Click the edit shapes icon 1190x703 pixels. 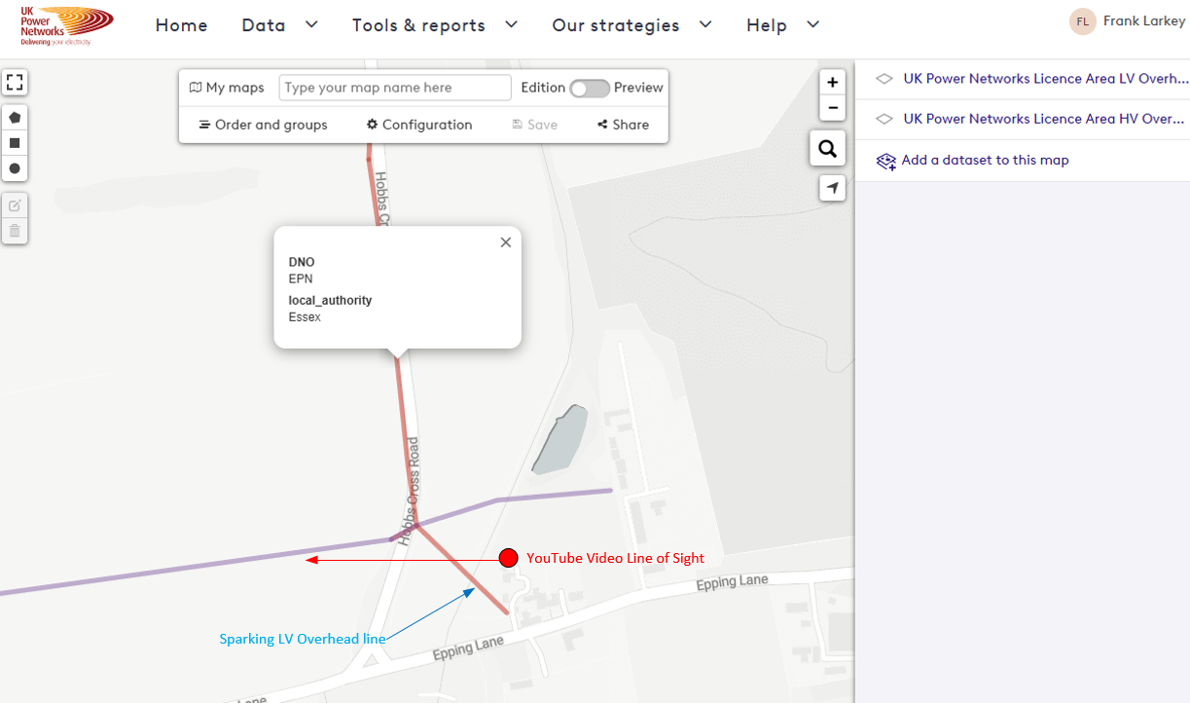[15, 205]
